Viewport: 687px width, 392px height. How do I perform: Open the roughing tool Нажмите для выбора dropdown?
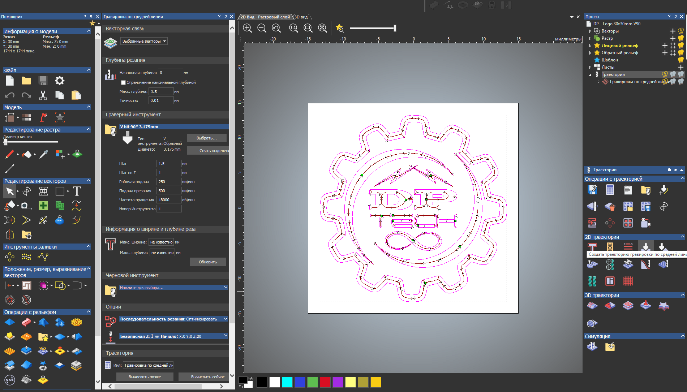[174, 288]
